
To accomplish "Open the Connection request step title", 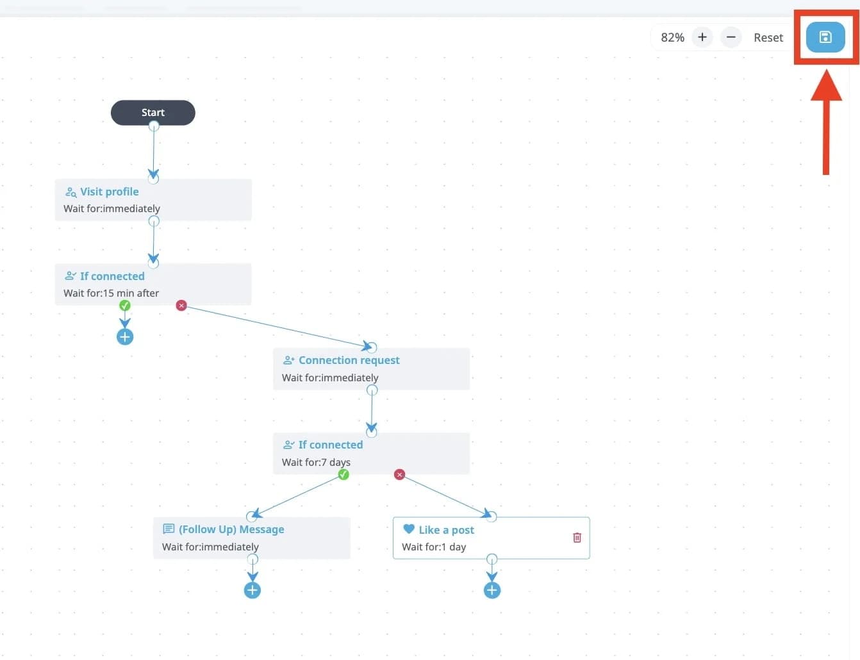I will [x=349, y=360].
